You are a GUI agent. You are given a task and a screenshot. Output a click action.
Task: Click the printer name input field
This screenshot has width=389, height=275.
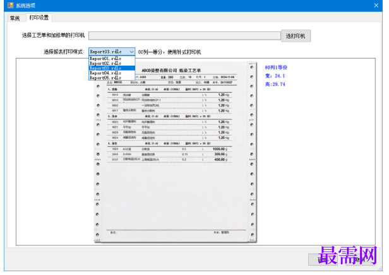coord(184,36)
